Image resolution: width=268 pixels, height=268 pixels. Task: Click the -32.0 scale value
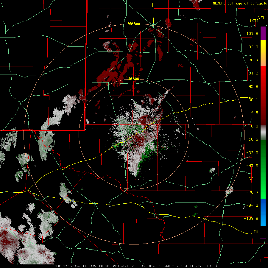click(x=252, y=153)
